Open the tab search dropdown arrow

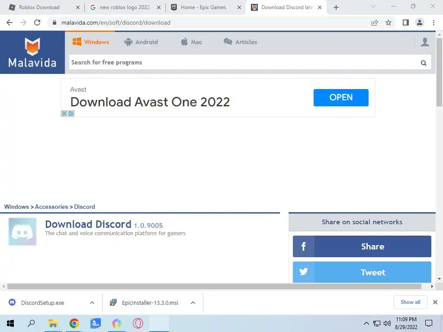click(x=373, y=6)
